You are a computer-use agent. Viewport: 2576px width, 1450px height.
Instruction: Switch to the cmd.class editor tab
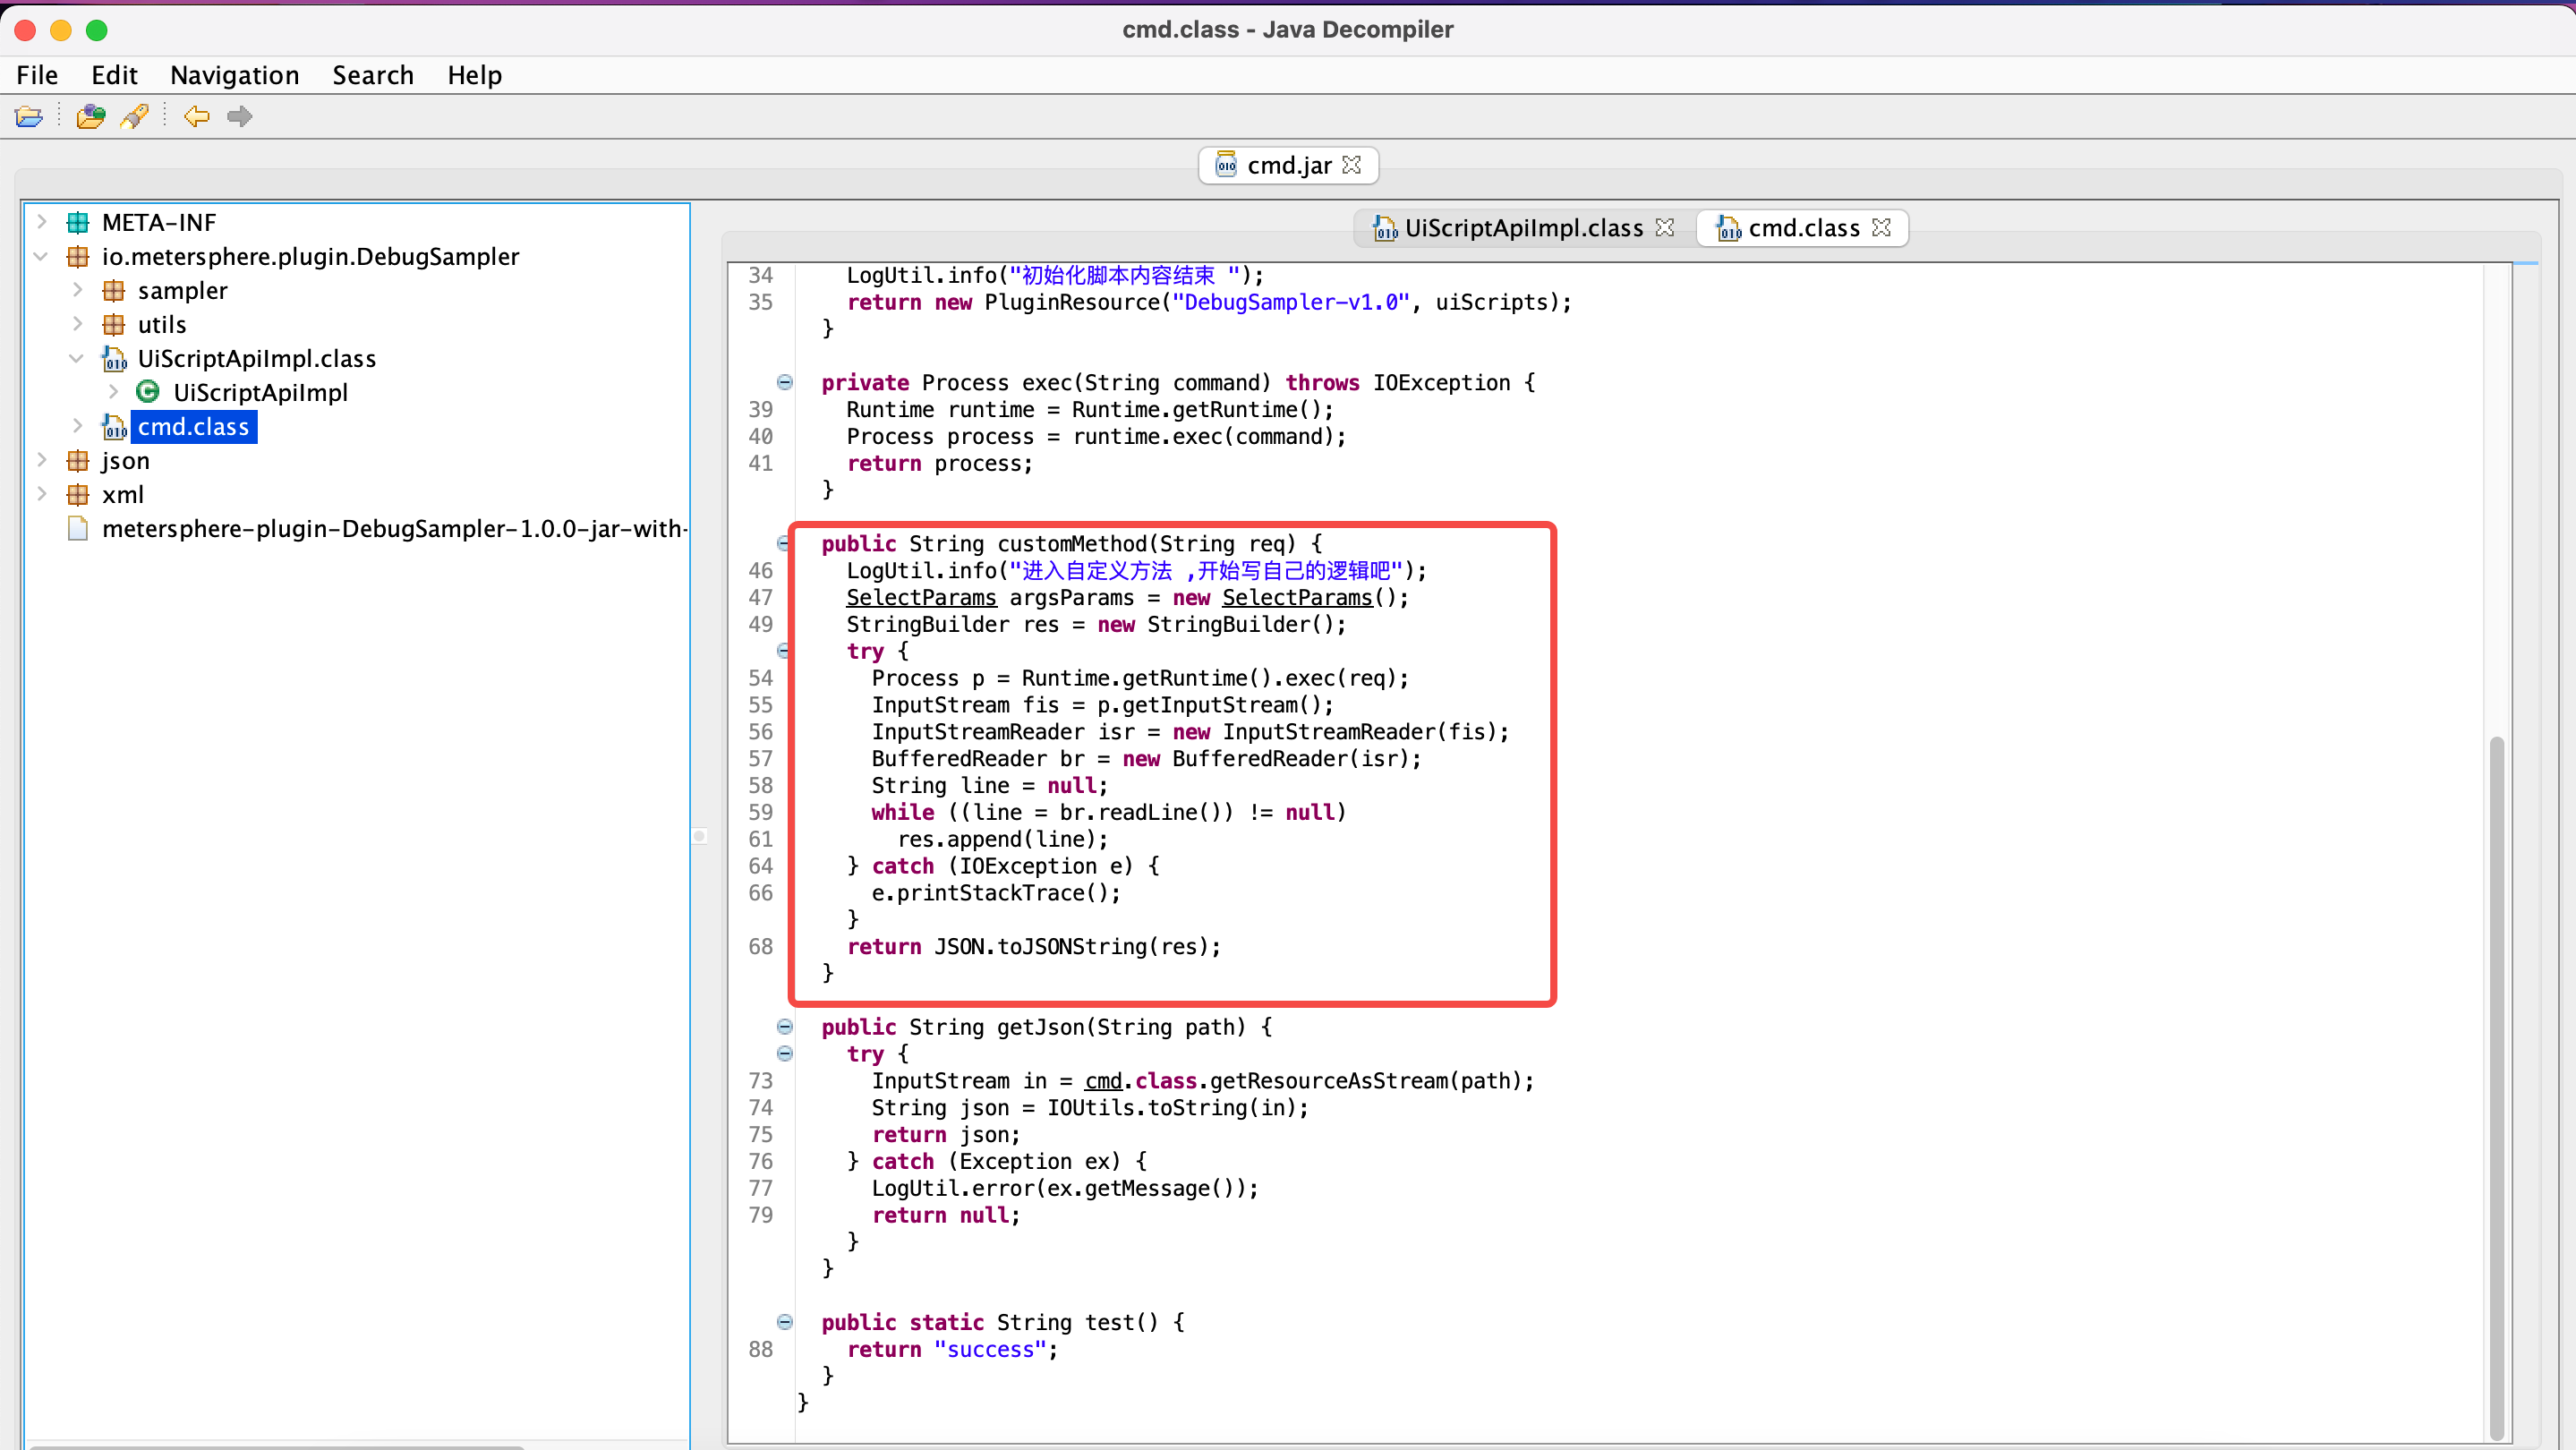(1803, 228)
